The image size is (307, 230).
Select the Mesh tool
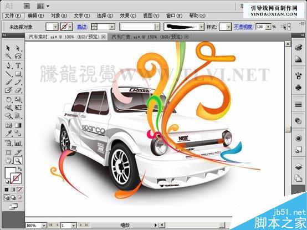click(8, 125)
